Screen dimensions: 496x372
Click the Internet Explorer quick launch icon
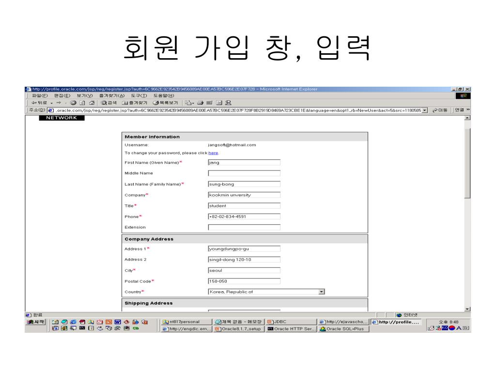[73, 322]
